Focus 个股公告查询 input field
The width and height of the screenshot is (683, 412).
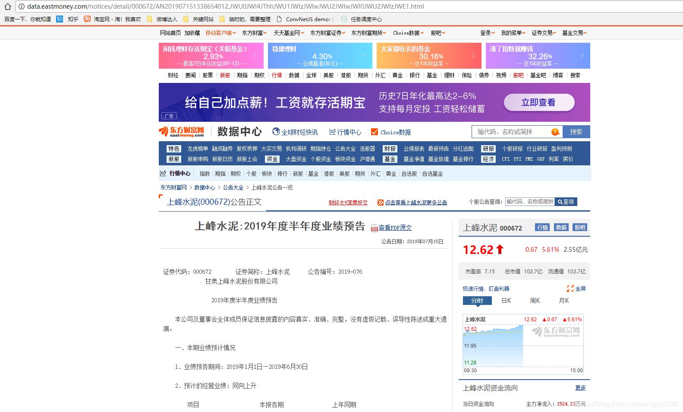click(x=530, y=202)
